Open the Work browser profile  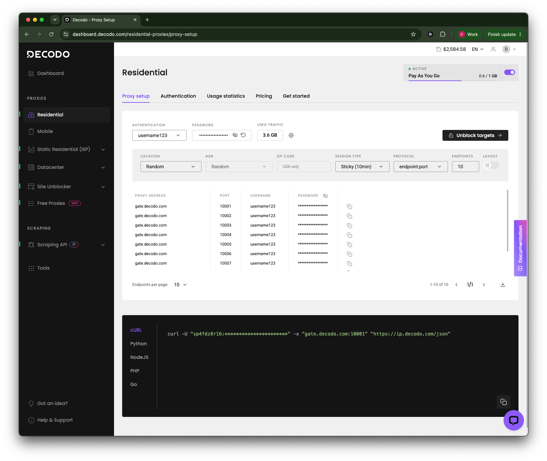tap(468, 34)
